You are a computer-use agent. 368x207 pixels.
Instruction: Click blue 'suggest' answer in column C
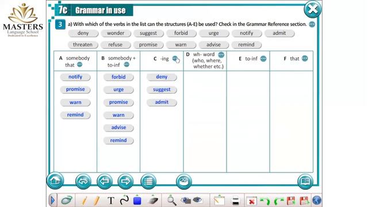tap(162, 90)
